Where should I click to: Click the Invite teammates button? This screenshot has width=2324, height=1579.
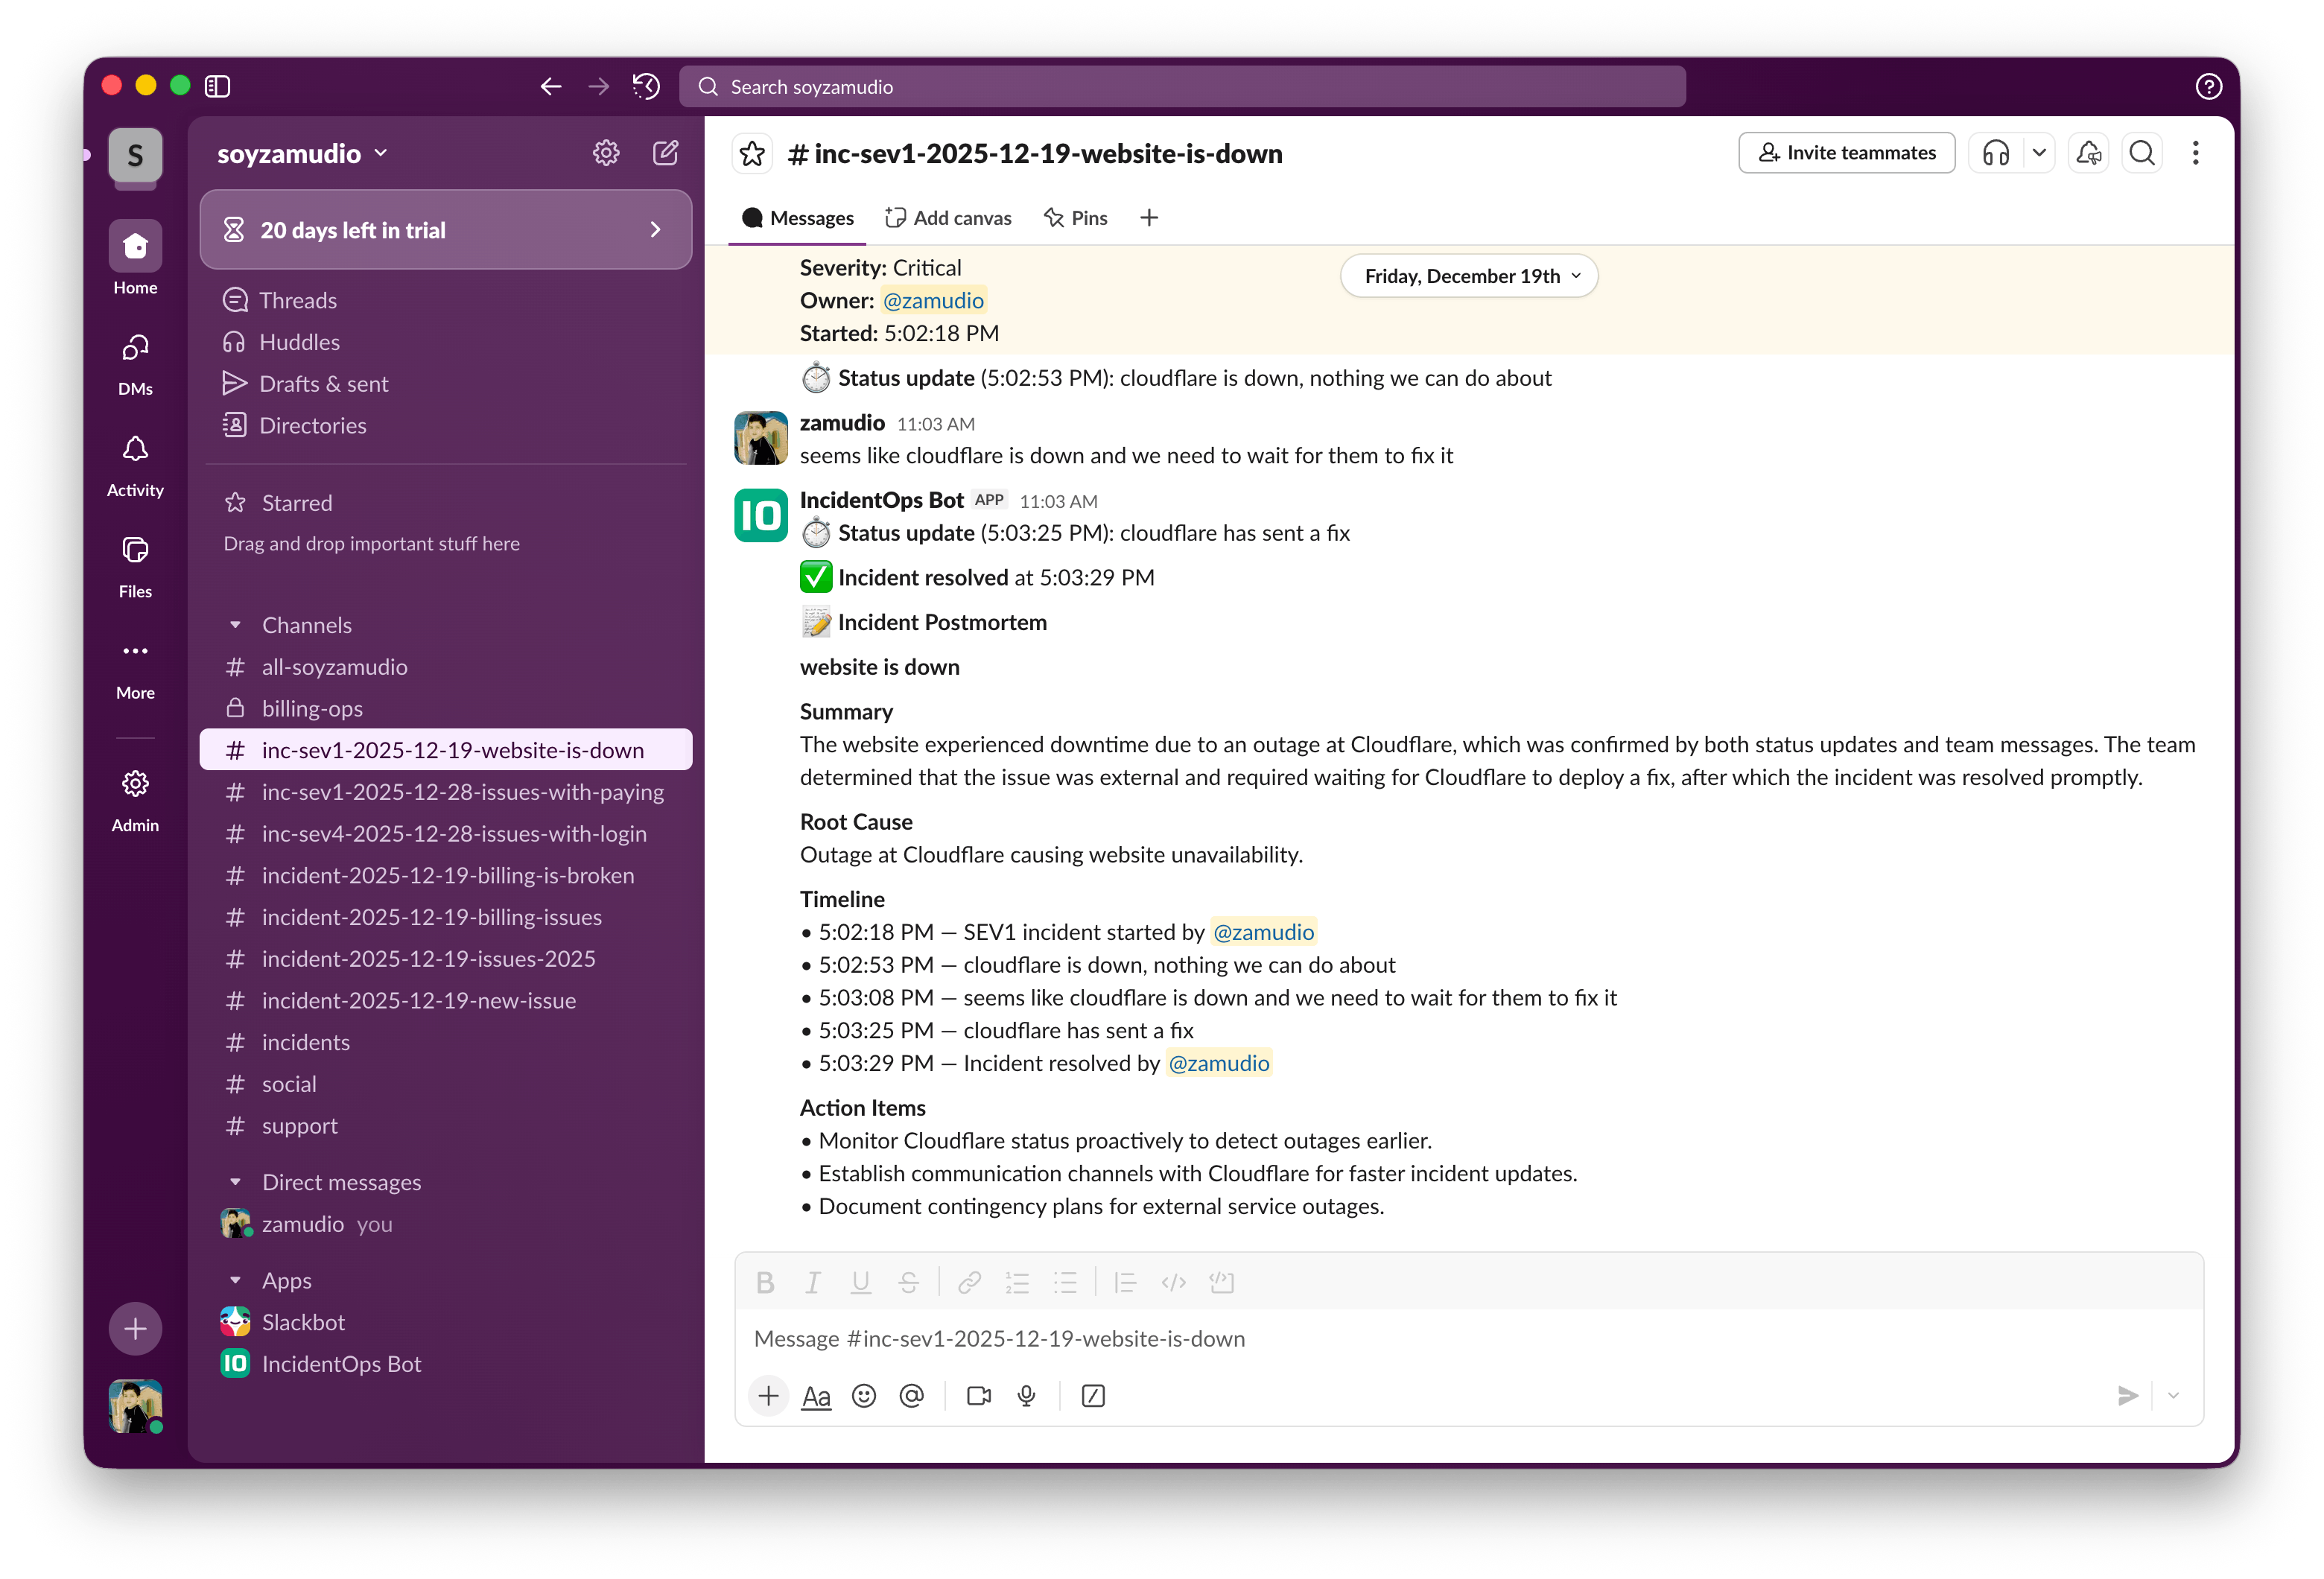[x=1846, y=153]
